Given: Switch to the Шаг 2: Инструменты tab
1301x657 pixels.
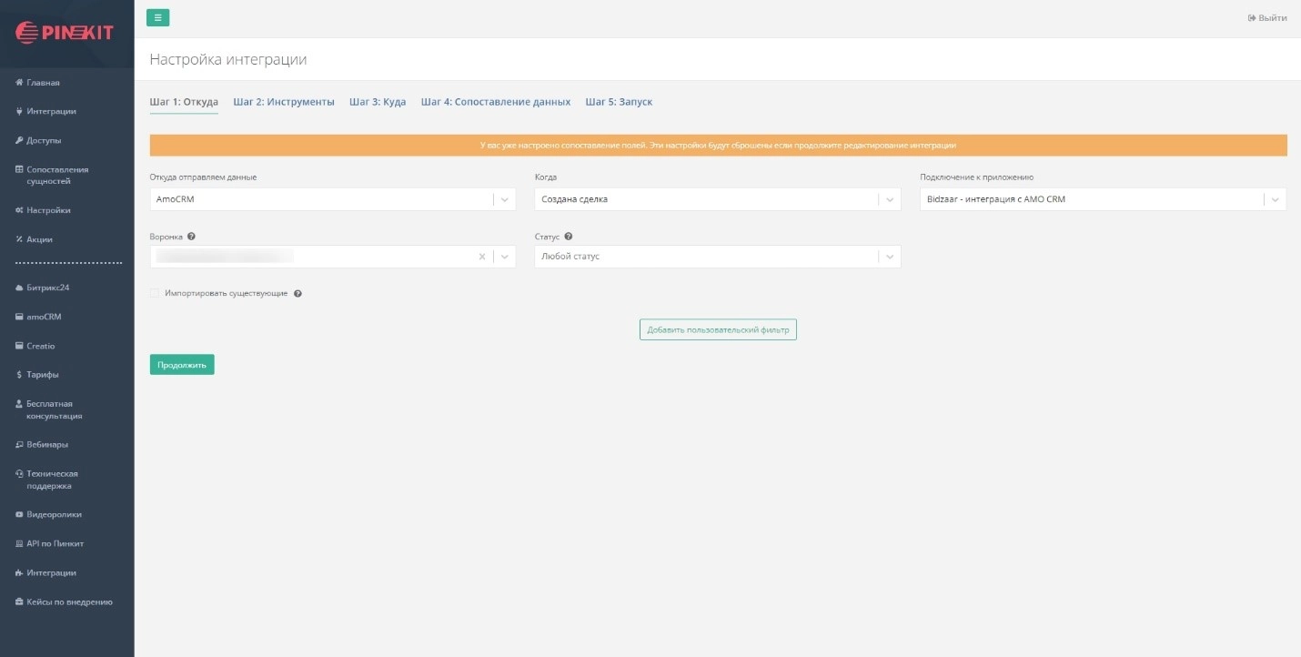Looking at the screenshot, I should [284, 102].
